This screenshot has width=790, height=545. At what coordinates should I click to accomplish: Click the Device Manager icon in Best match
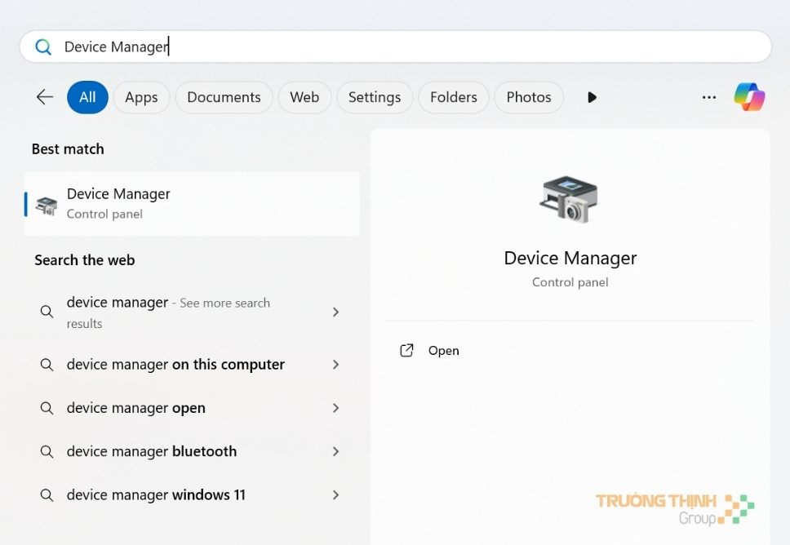coord(47,206)
